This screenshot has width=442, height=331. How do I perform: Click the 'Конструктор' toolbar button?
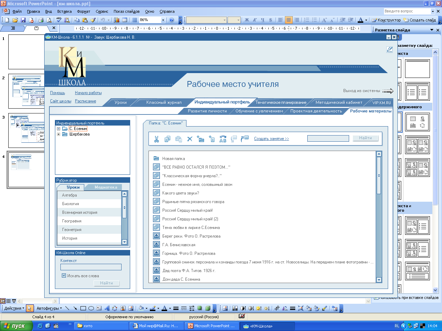point(386,20)
